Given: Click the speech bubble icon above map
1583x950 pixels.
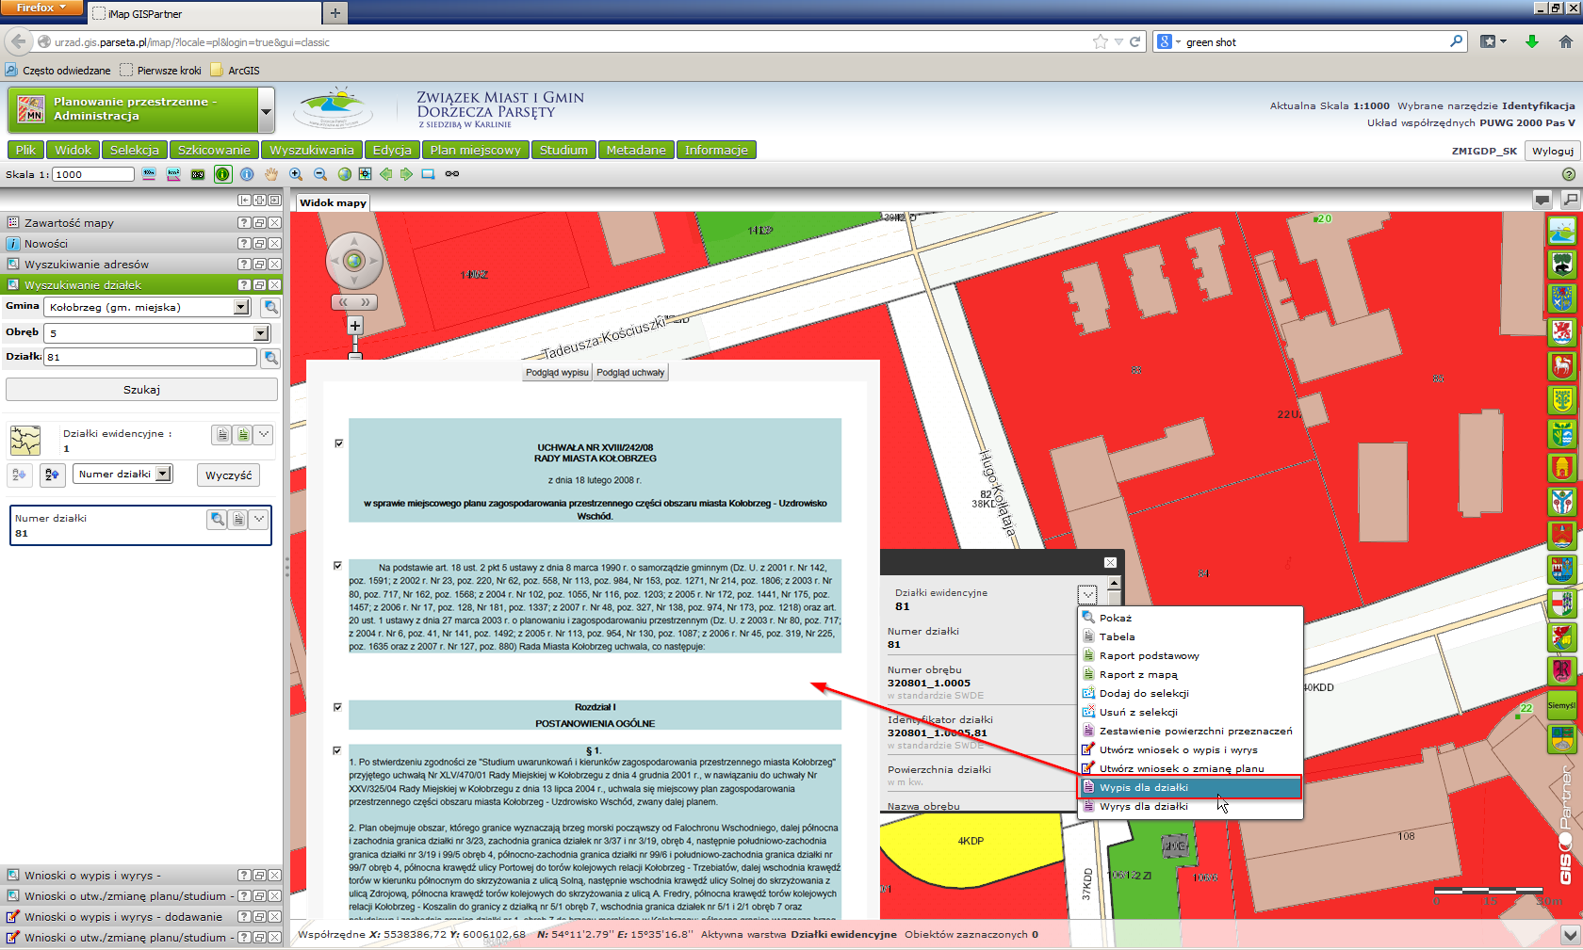Looking at the screenshot, I should tap(1542, 200).
